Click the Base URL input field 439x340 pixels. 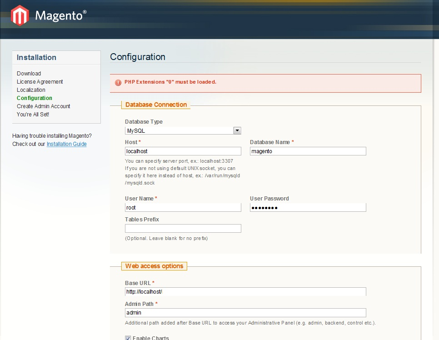tap(245, 291)
